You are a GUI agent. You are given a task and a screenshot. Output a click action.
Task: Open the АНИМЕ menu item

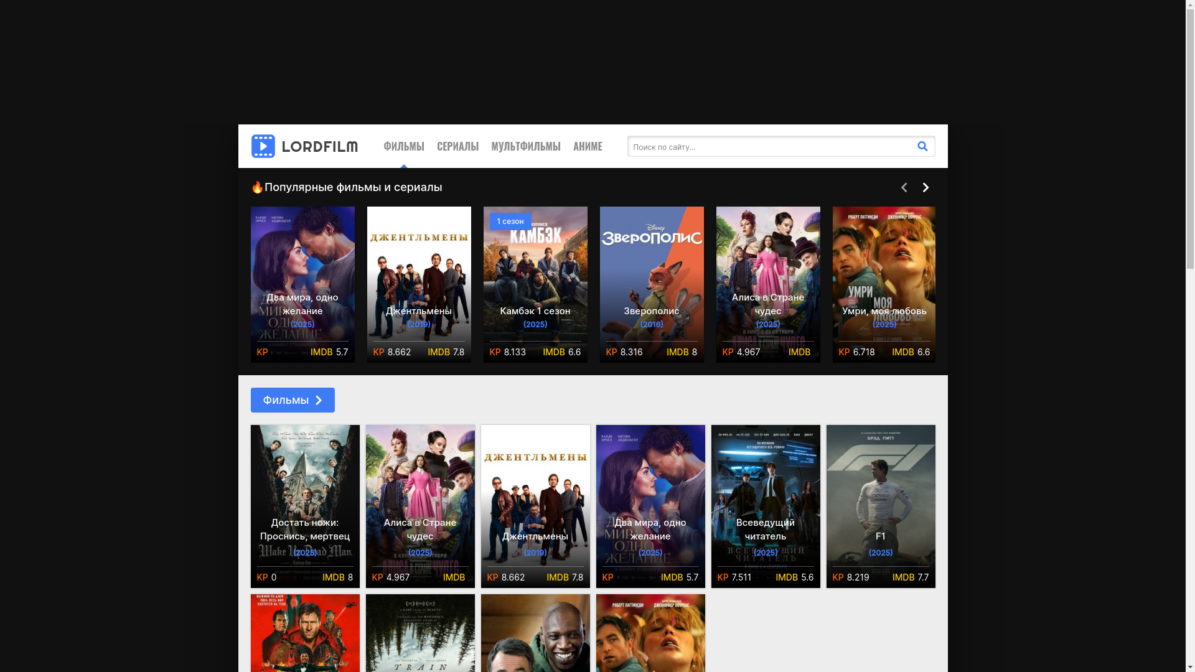coord(588,147)
